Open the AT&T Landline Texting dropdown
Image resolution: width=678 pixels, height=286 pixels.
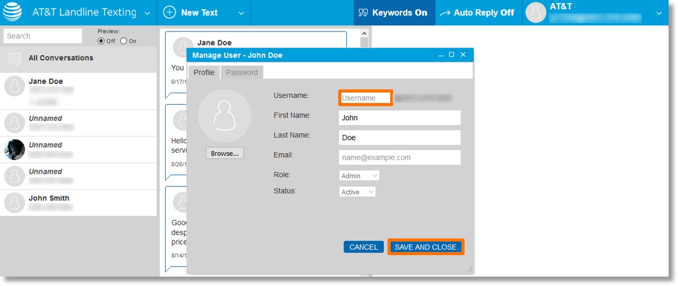pos(147,13)
